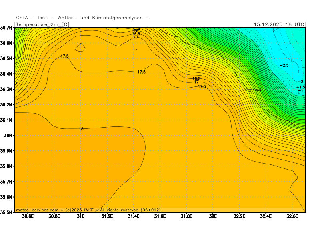Screen dimensions: 320x240
Task: Click the 32.6E longitude axis label
Action: tap(292, 216)
